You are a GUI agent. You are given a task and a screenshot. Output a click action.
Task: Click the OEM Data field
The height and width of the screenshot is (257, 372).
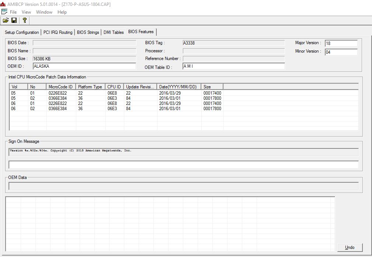(184, 186)
